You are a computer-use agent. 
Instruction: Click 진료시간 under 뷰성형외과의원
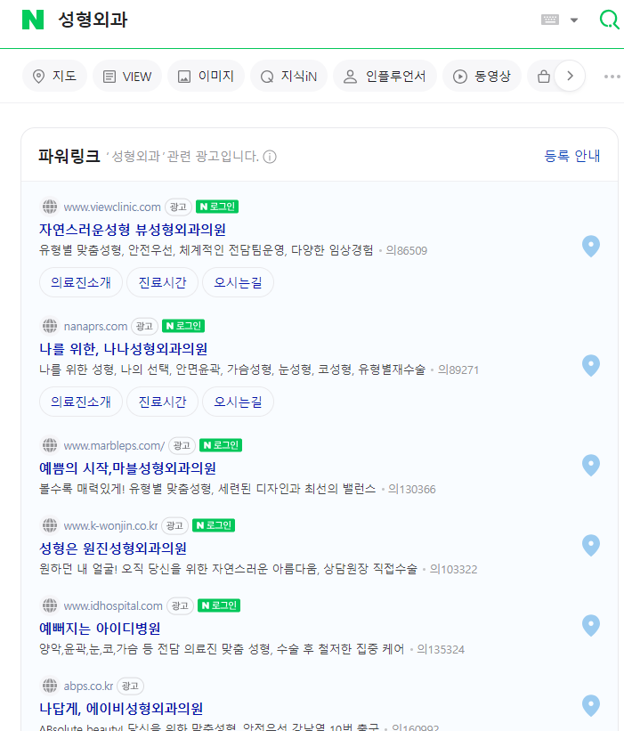[x=163, y=282]
